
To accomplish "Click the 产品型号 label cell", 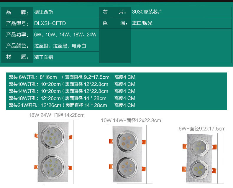I will click(17, 23).
